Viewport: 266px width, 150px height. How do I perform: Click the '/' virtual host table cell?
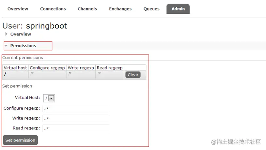(x=15, y=75)
